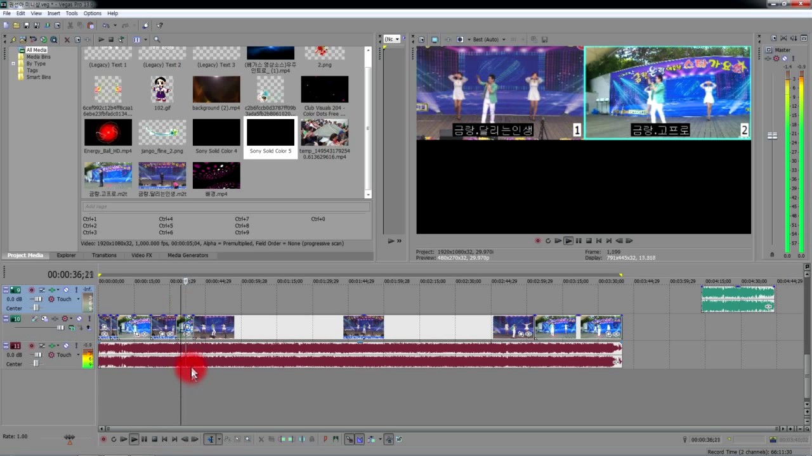Click Video Preview on External Monitor icon
Viewport: 812px width, 456px height.
[x=435, y=39]
